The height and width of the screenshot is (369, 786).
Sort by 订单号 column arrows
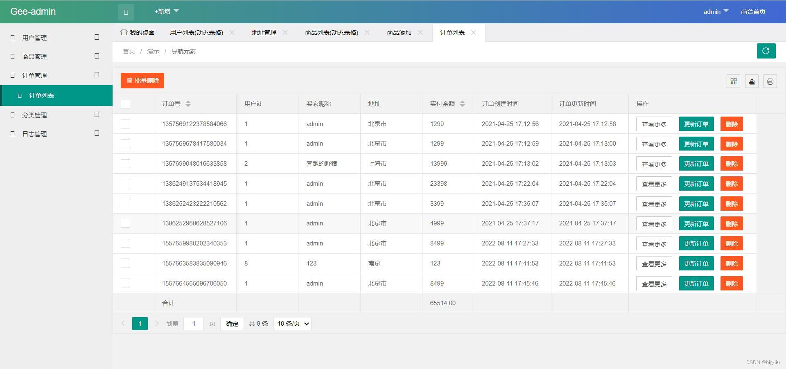(188, 103)
